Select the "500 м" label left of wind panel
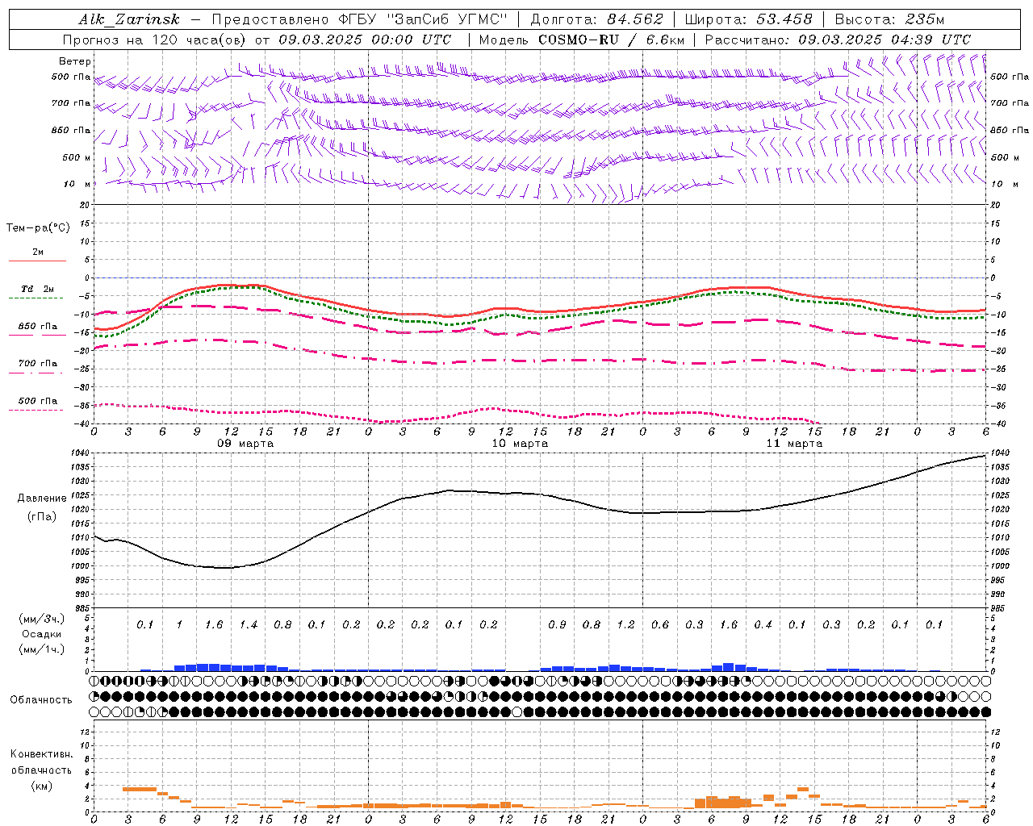This screenshot has height=826, width=1033. [x=77, y=157]
